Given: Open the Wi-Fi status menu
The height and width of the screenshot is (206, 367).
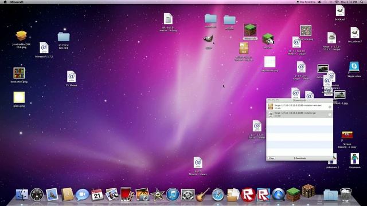Looking at the screenshot, I should click(337, 2).
